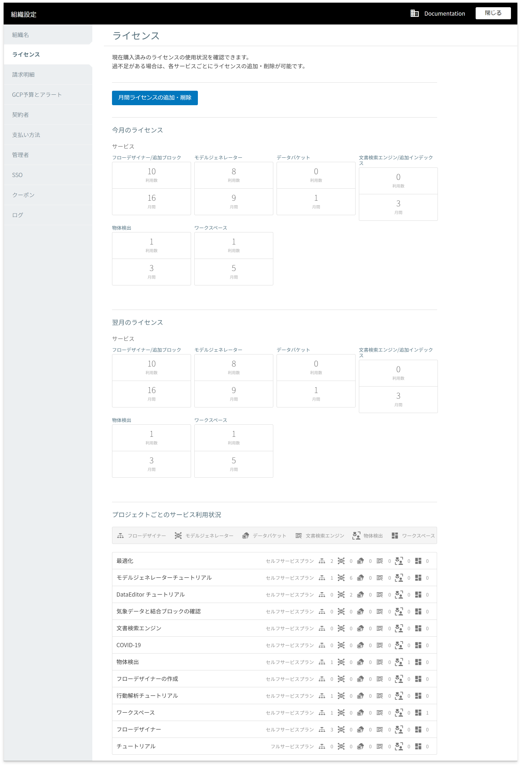Click the 閉じる button
Viewport: 521px width, 766px height.
493,13
